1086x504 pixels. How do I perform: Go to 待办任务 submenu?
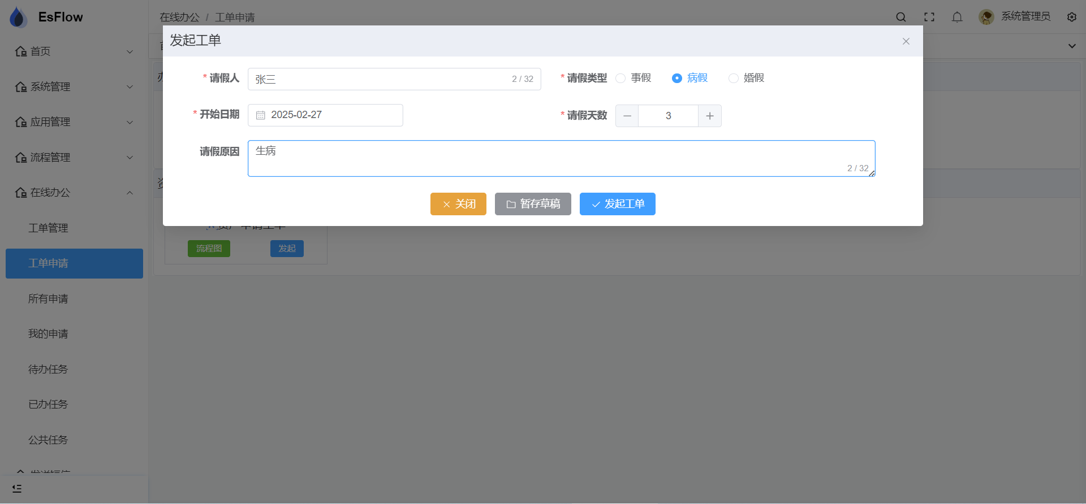pos(74,369)
